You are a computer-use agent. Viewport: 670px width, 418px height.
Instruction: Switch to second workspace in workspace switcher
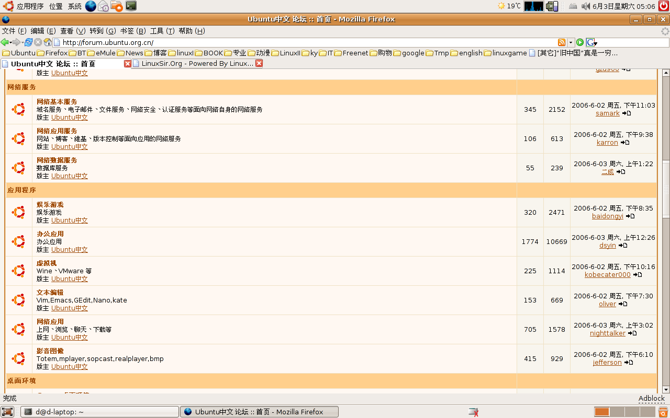(617, 412)
